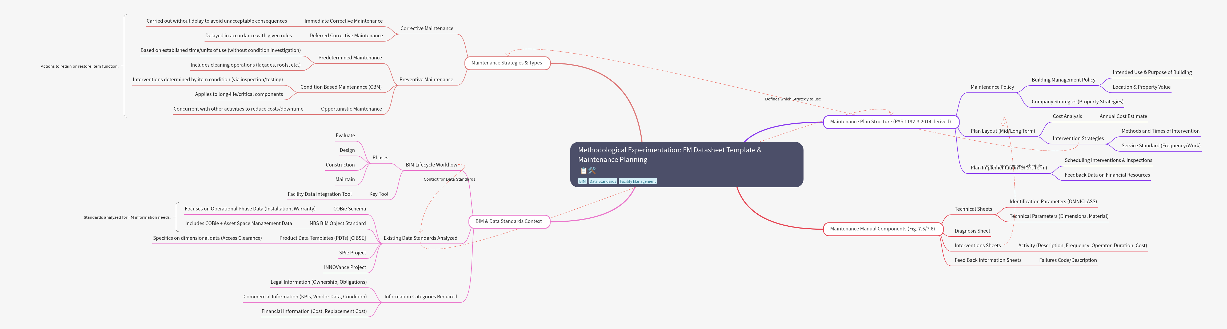Screen dimensions: 1227x329
Task: Select 'Actions to retain or restore item function' summary
Action: pyautogui.click(x=79, y=66)
